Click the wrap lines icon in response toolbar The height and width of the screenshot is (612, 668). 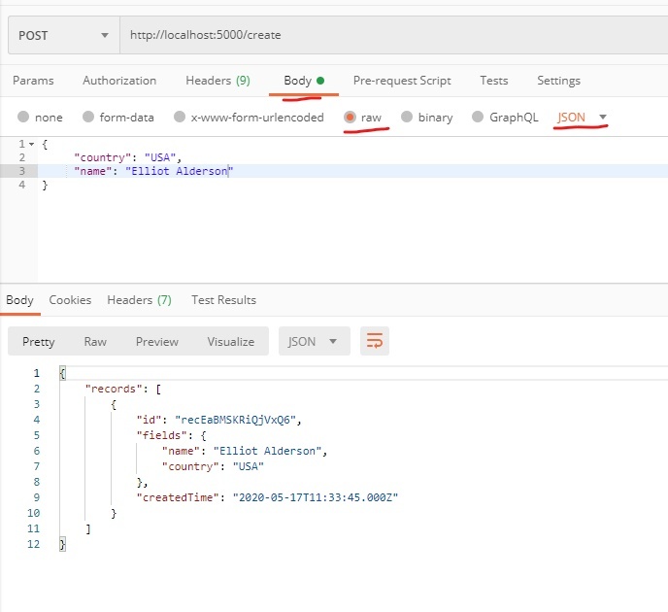tap(375, 341)
